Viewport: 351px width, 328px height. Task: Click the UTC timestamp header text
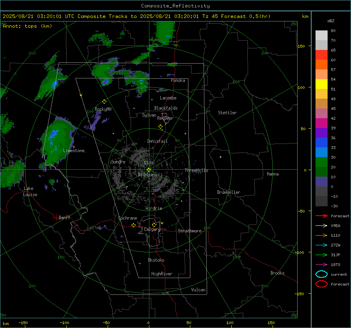click(136, 16)
